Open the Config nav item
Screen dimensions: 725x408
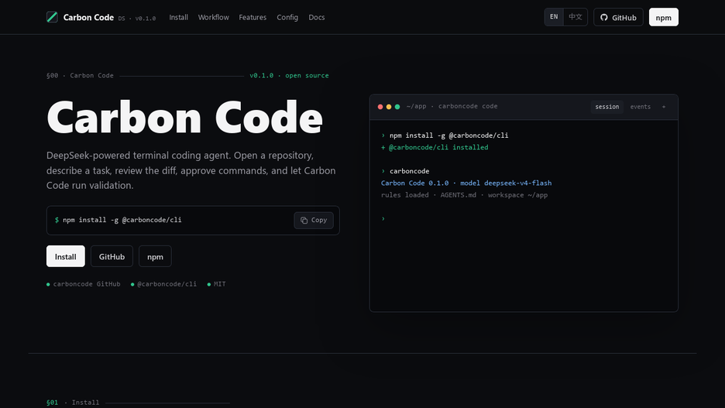(x=287, y=17)
